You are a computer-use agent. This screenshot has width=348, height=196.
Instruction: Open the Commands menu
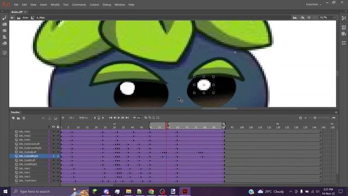[79, 5]
